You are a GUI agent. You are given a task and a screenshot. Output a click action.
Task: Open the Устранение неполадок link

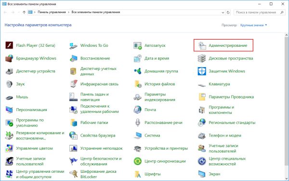click(101, 148)
